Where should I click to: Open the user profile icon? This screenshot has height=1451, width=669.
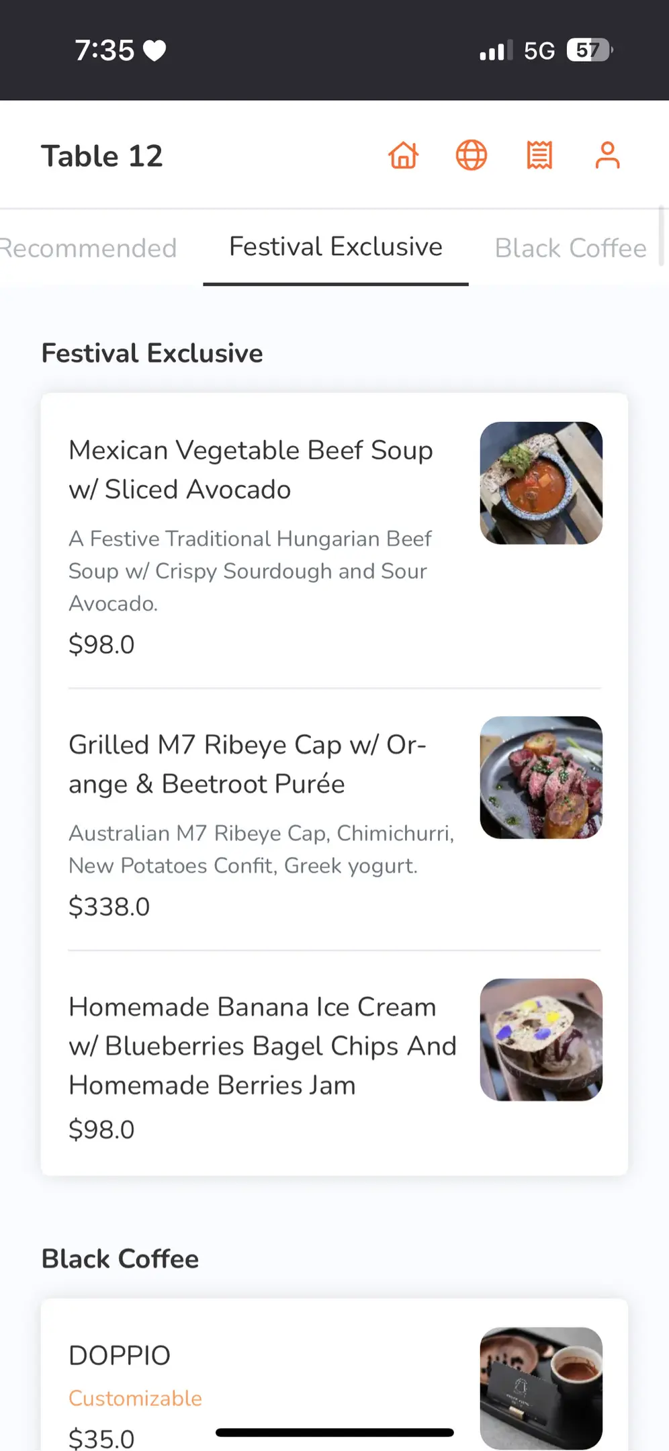tap(607, 156)
